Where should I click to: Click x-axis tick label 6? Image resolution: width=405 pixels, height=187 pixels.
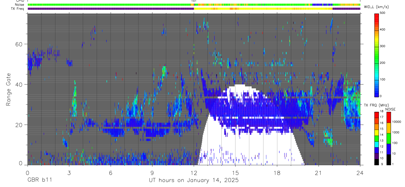110,172
